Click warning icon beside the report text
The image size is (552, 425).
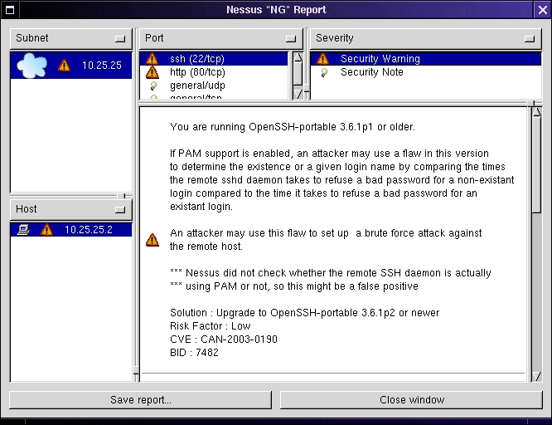point(152,240)
